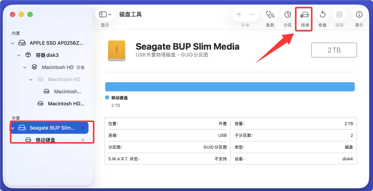Click the Macintosh HD layers stack icon
Screen dimensions: 373x191
[34, 67]
